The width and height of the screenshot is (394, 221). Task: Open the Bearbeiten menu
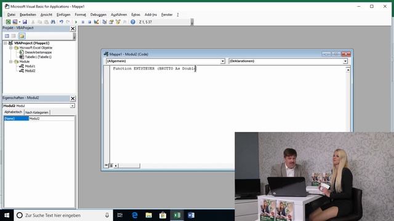click(x=28, y=15)
